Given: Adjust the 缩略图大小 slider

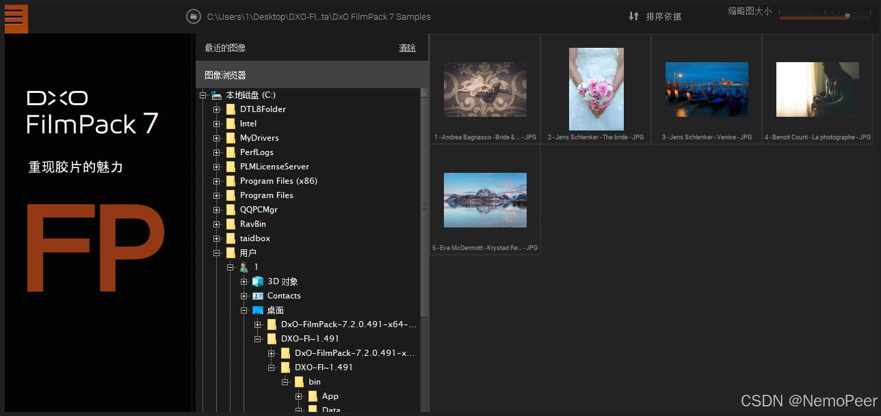Looking at the screenshot, I should [x=847, y=15].
